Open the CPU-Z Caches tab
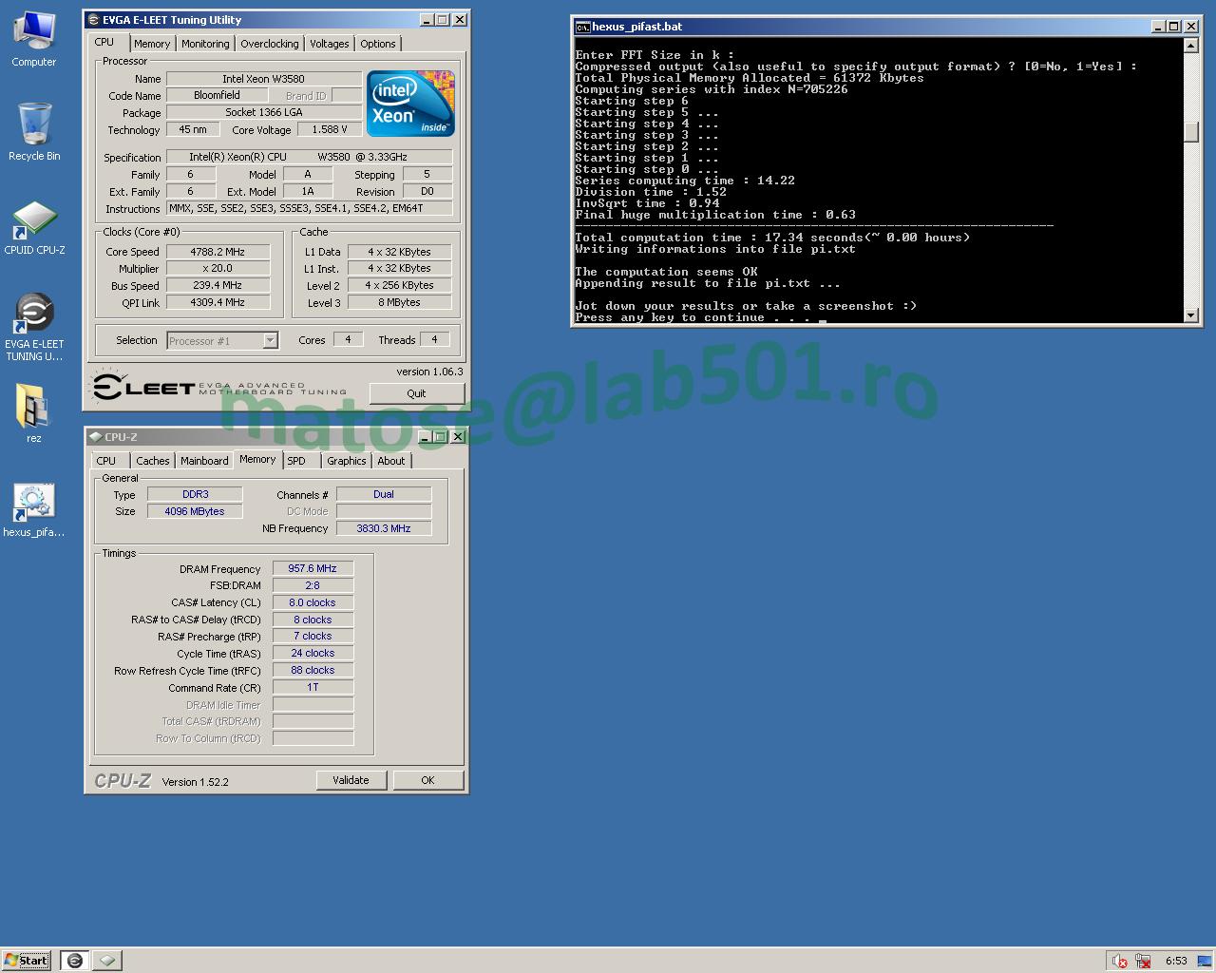This screenshot has height=973, width=1216. [x=152, y=461]
